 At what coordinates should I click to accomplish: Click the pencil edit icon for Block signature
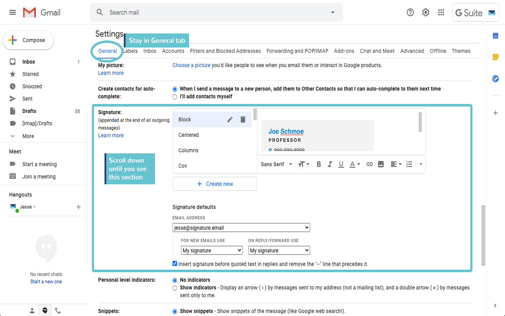click(230, 120)
